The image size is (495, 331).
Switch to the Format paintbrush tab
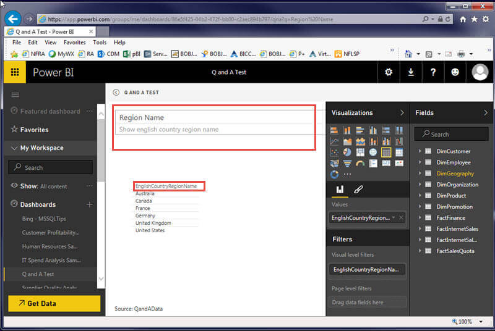pos(358,190)
